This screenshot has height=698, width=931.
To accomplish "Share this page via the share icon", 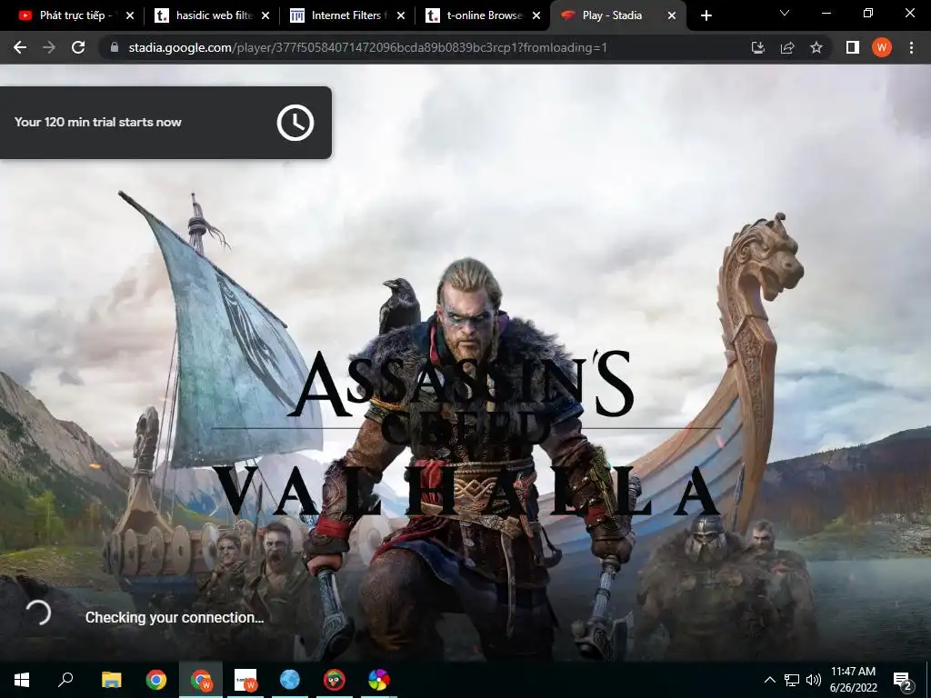I will pos(787,47).
